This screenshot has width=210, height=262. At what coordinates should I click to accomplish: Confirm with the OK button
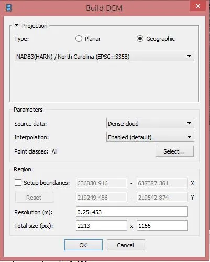pyautogui.click(x=83, y=245)
